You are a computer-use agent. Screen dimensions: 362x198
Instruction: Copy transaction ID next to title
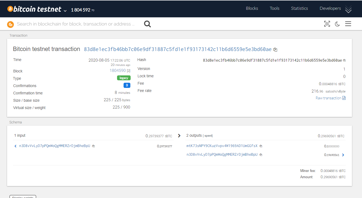pos(275,50)
